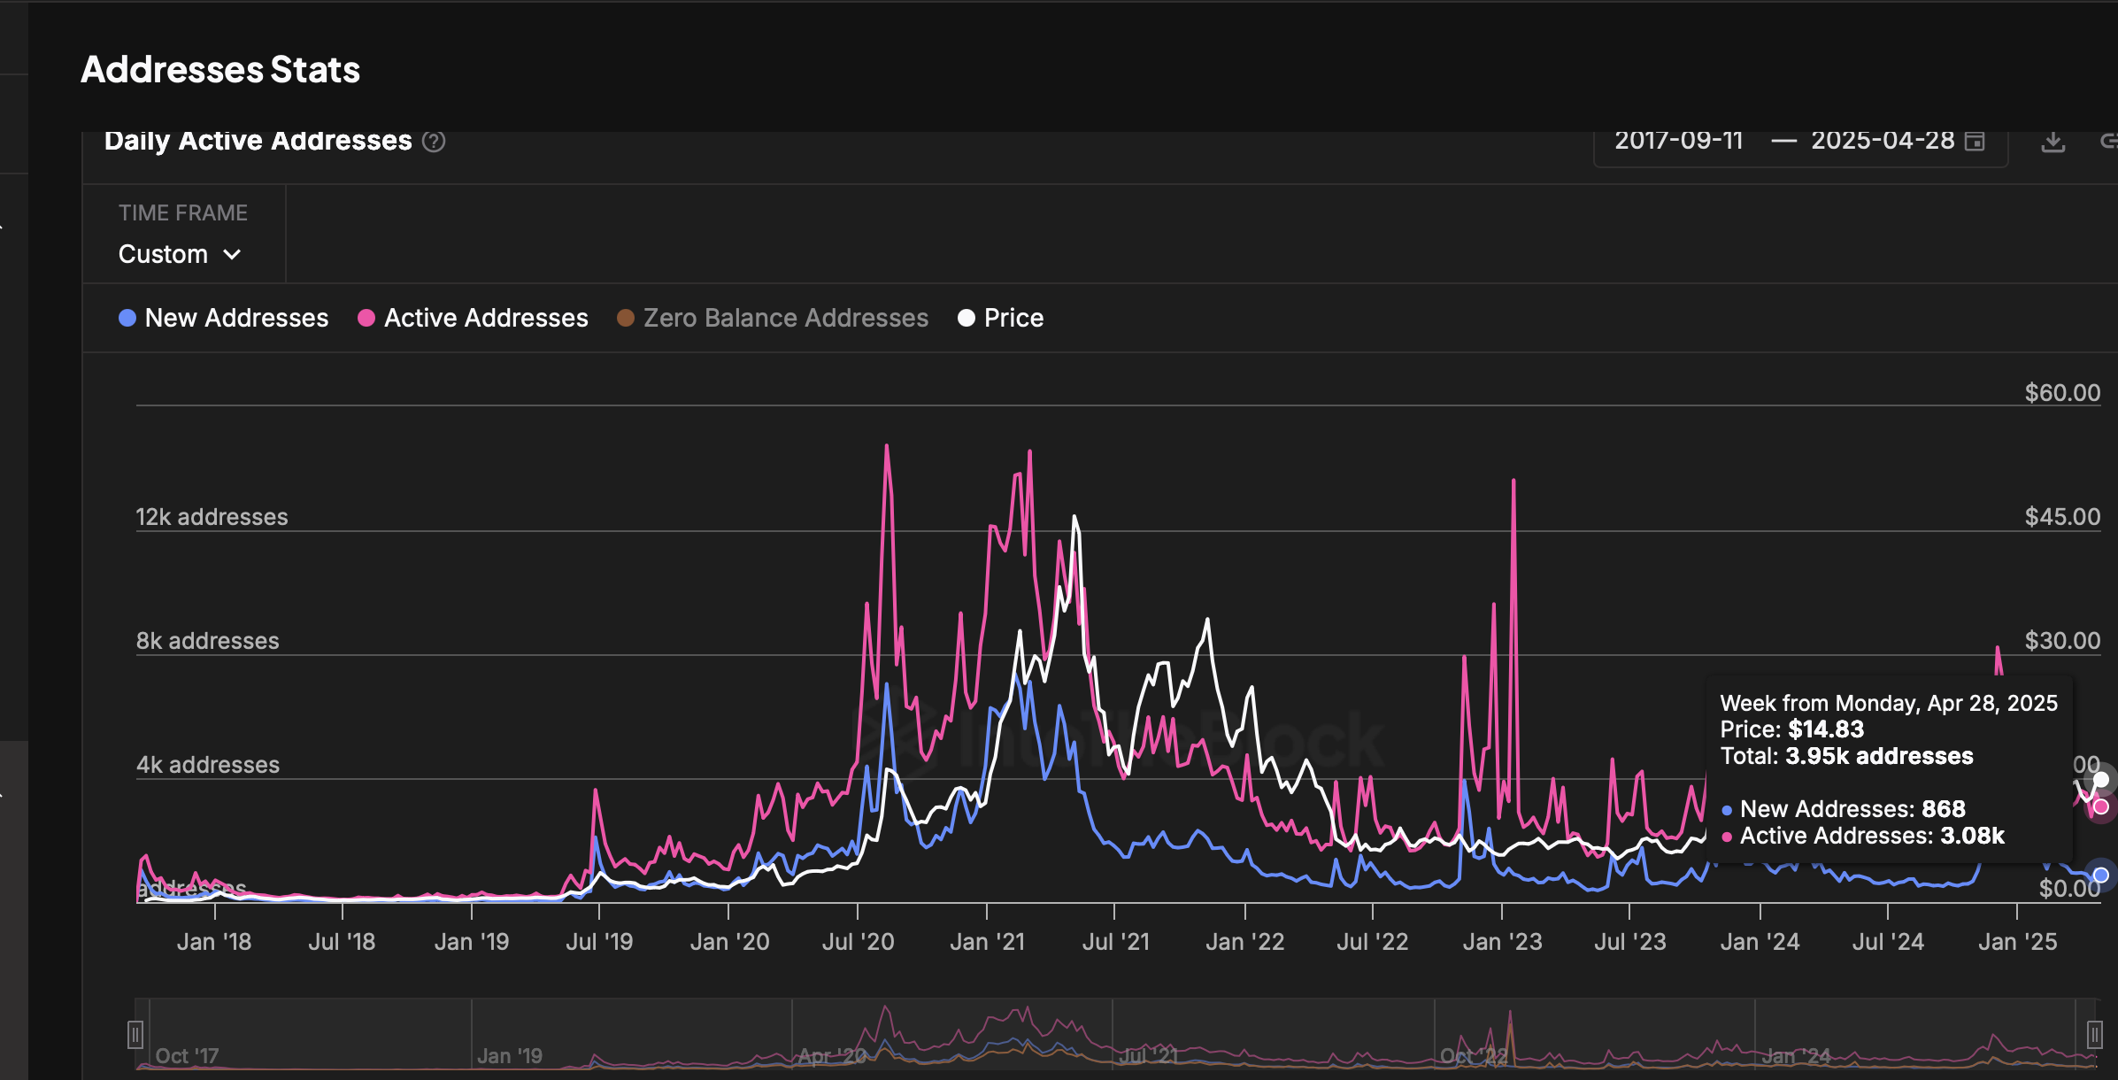The height and width of the screenshot is (1080, 2118).
Task: Open the Custom time frame dropdown
Action: coord(181,254)
